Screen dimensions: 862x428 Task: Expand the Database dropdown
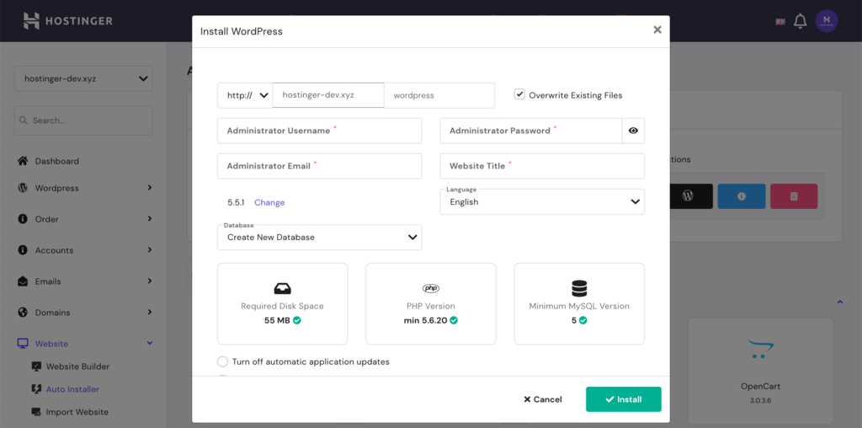(x=319, y=238)
